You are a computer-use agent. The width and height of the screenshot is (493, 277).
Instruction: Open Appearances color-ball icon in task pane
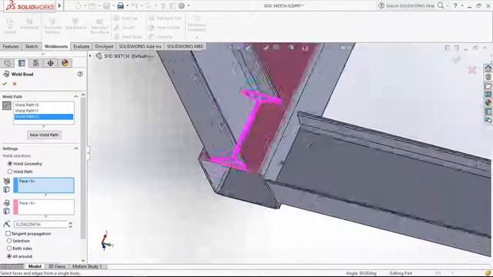pos(488,102)
